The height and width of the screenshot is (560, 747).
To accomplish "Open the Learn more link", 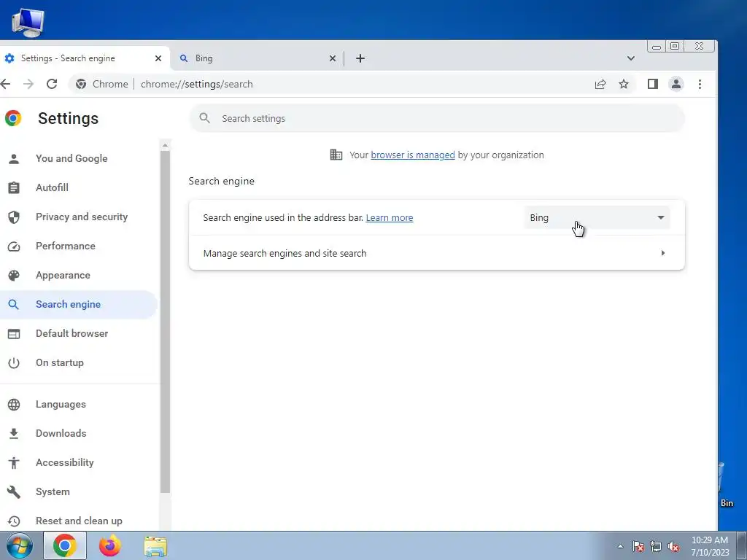I will pyautogui.click(x=390, y=217).
